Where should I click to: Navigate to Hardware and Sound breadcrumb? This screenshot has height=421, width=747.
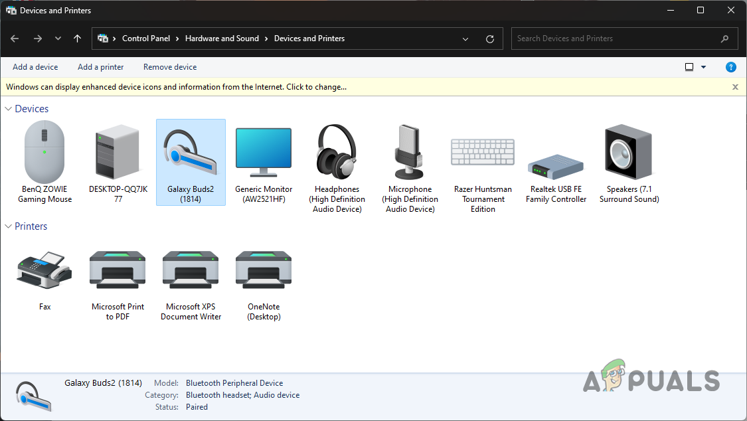(222, 39)
